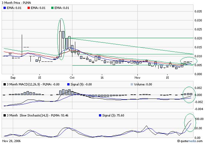Click the 0.005 price axis label
The width and height of the screenshot is (205, 144).
(198, 65)
